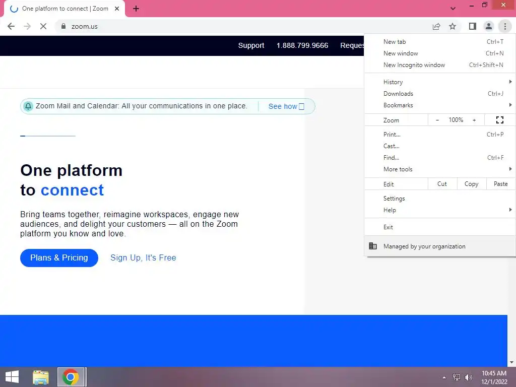Expand the Help submenu
The image size is (516, 387).
[x=439, y=210]
